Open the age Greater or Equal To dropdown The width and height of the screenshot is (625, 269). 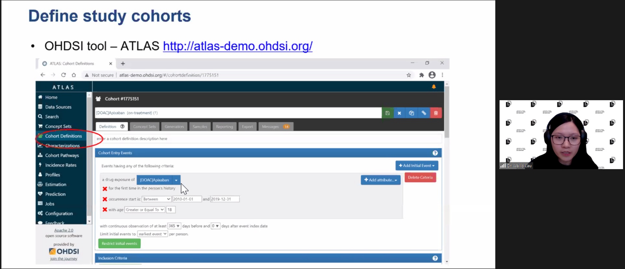click(x=144, y=210)
